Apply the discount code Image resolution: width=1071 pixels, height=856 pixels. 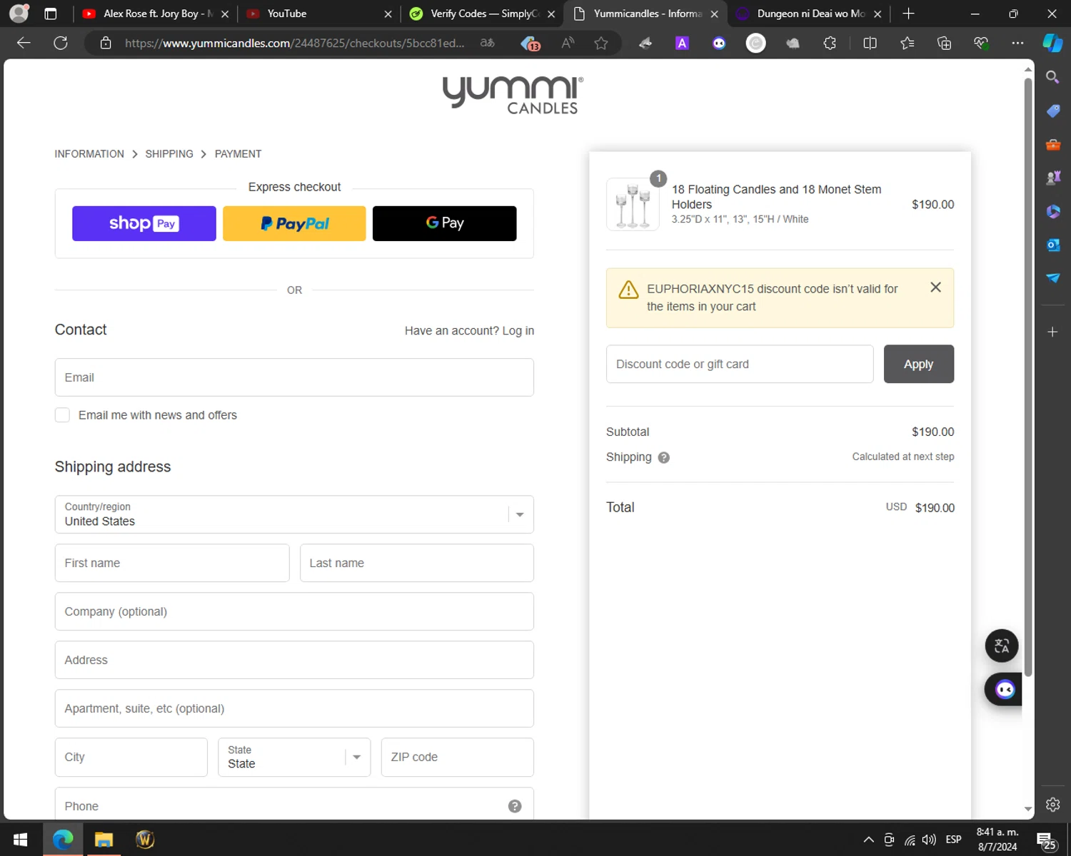[919, 364]
